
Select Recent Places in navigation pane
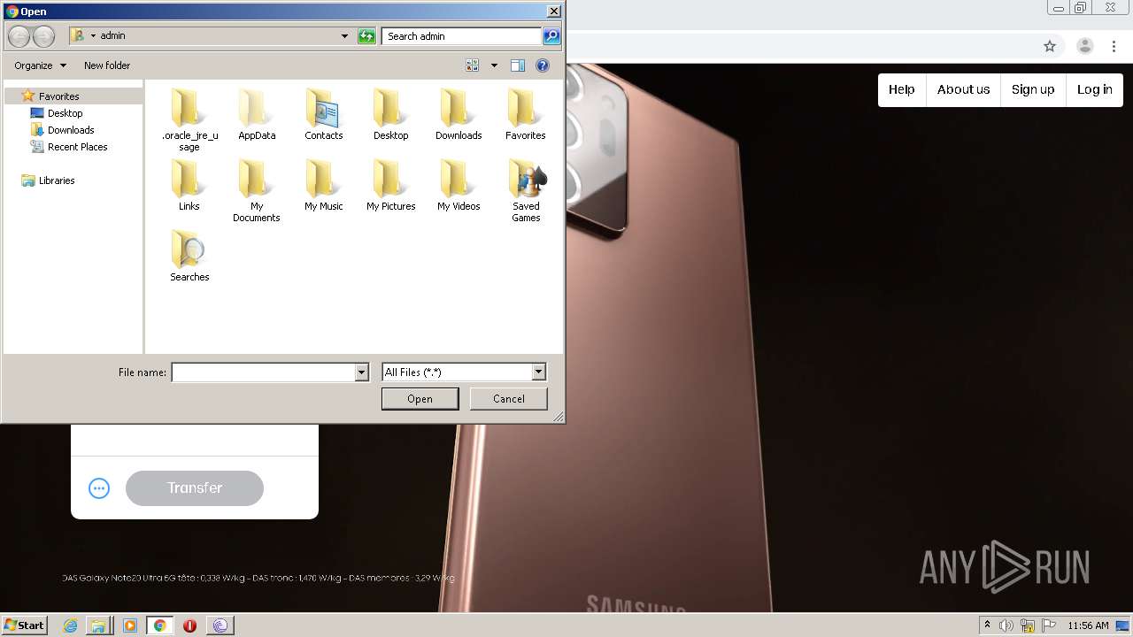(x=77, y=147)
